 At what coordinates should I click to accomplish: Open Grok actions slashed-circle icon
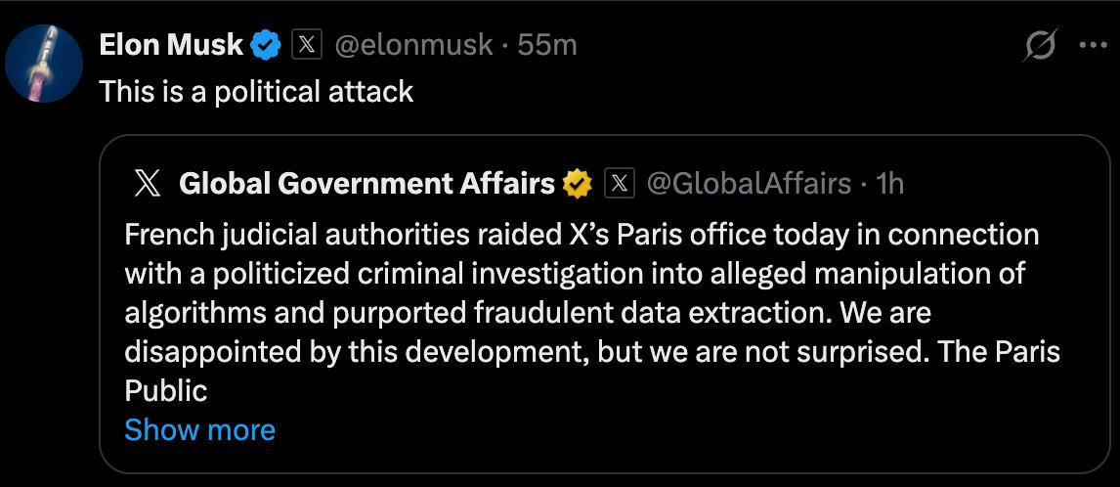pyautogui.click(x=1040, y=45)
